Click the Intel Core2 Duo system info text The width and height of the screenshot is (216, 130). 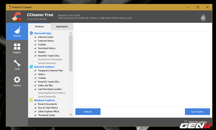[95, 18]
